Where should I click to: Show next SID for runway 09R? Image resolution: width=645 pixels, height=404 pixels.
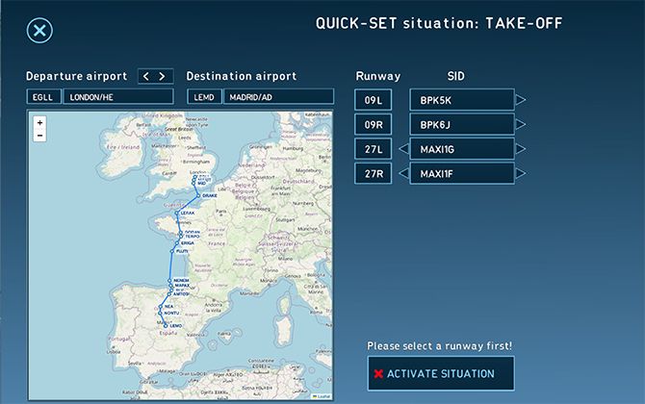click(521, 124)
